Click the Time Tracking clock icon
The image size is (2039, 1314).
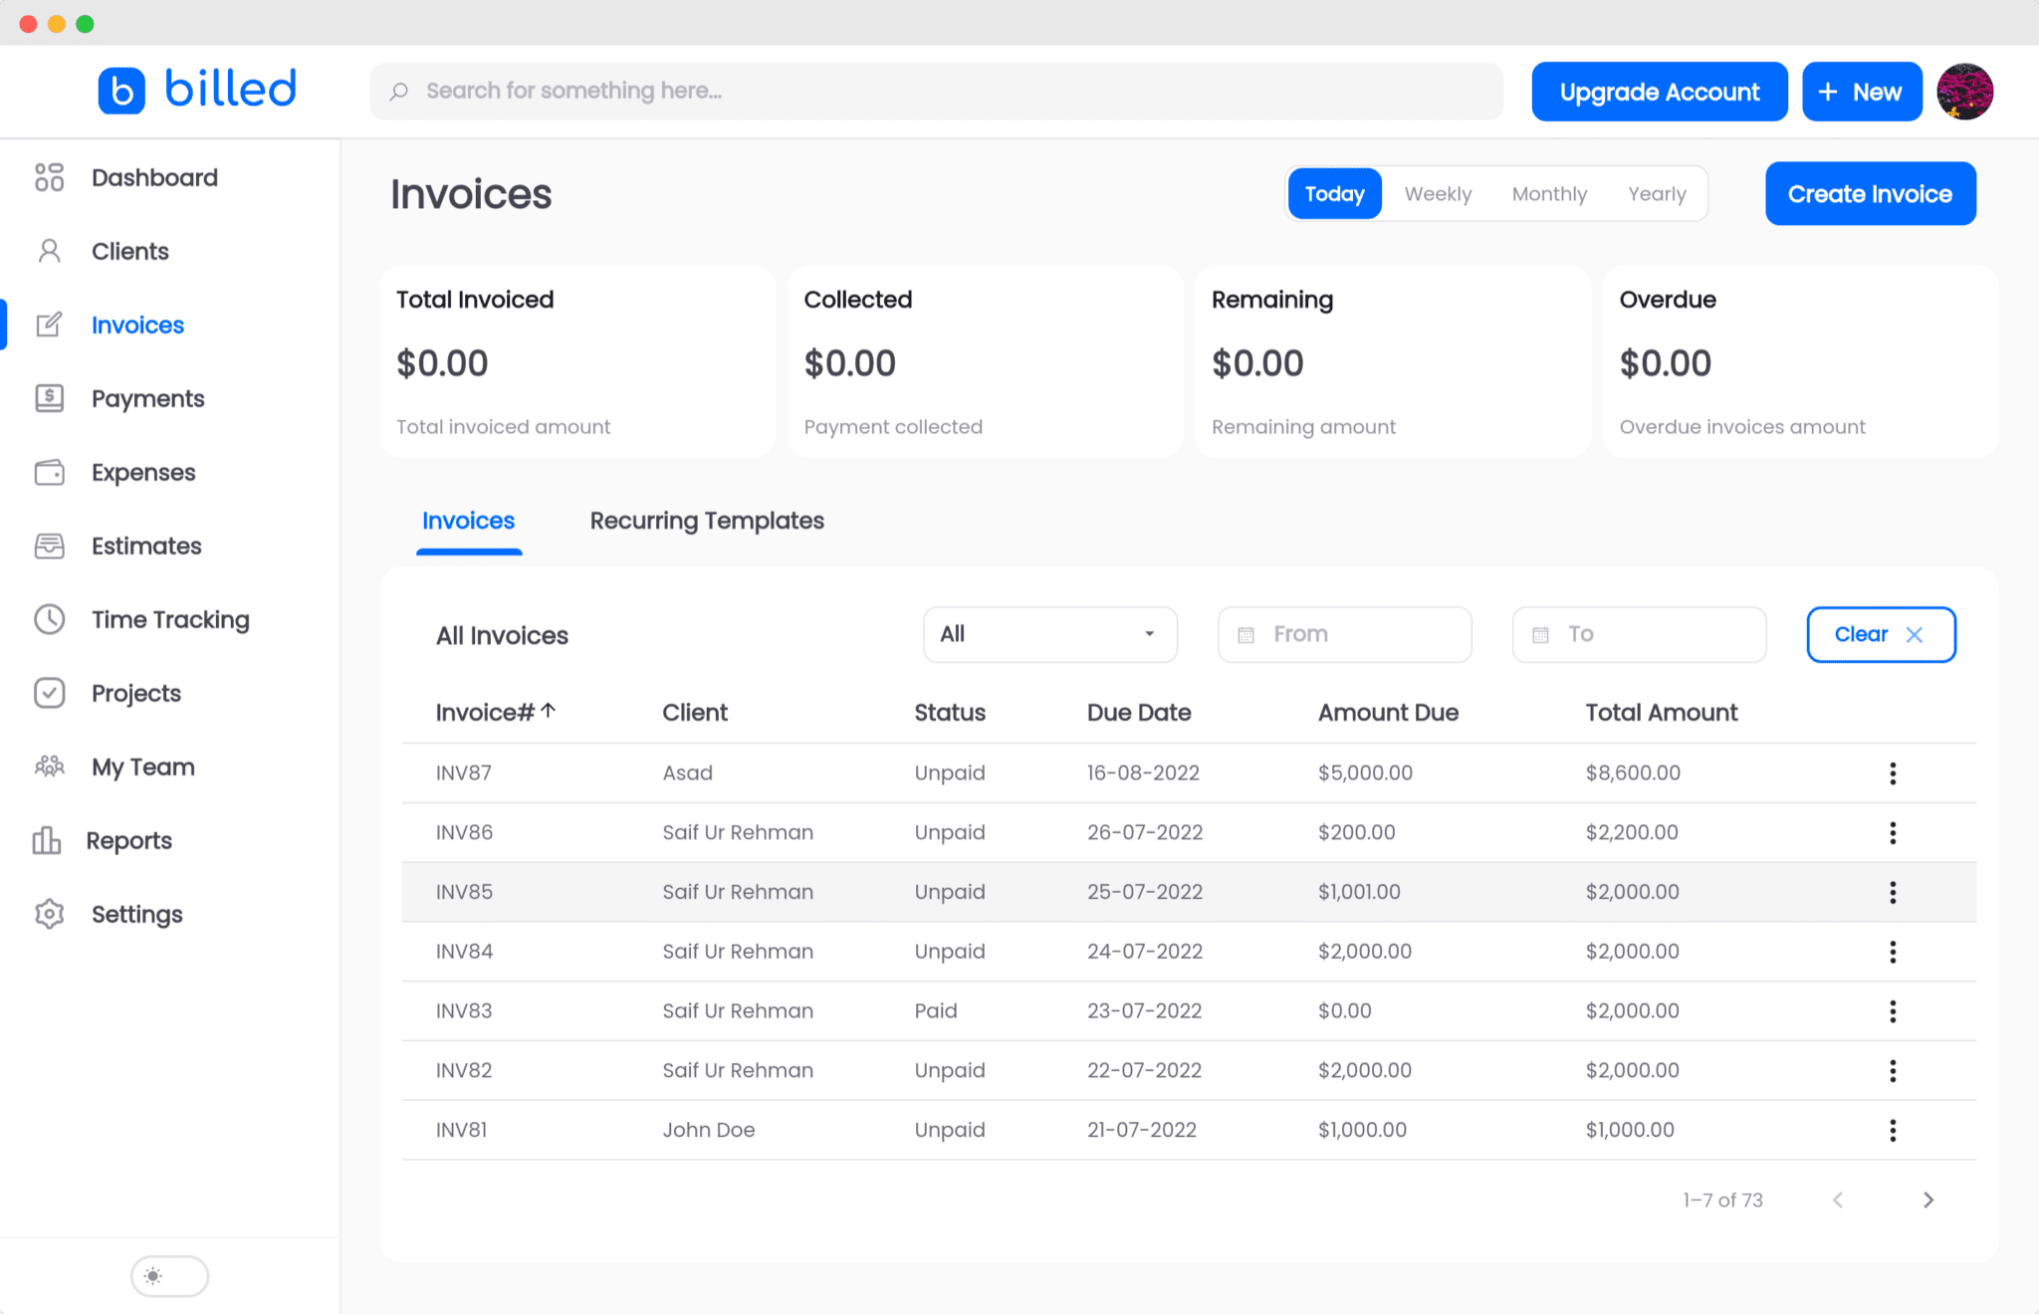coord(49,619)
